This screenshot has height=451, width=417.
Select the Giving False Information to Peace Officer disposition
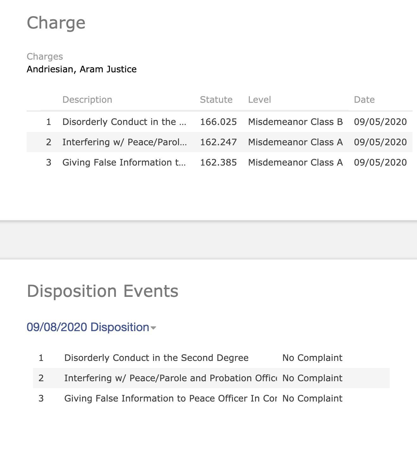point(170,398)
